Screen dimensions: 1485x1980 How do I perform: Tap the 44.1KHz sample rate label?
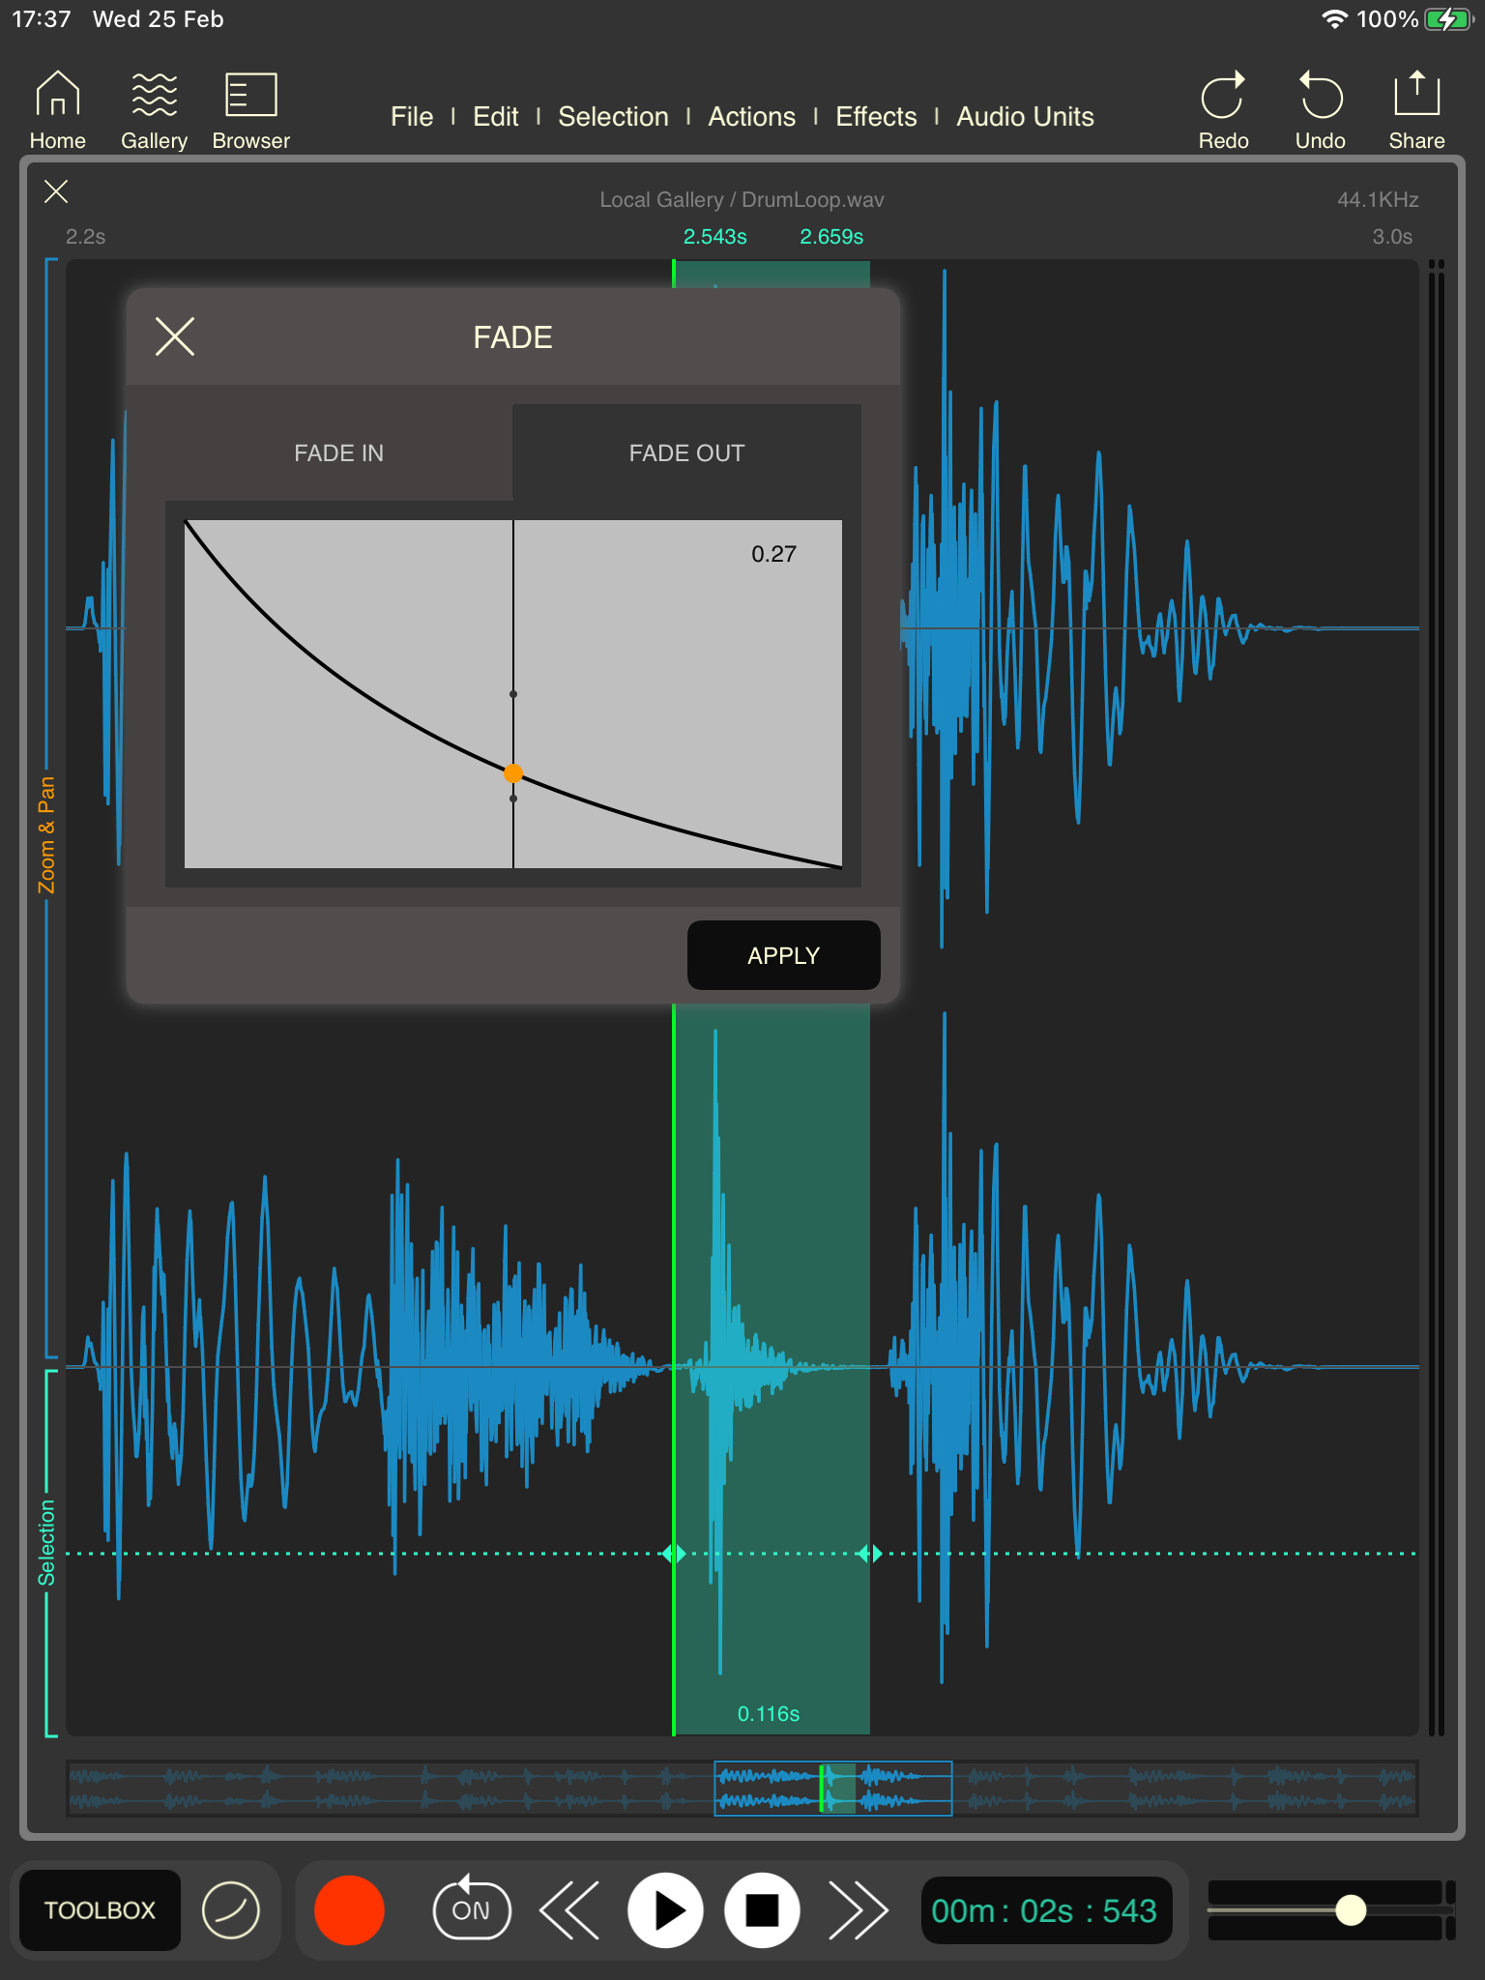point(1378,200)
